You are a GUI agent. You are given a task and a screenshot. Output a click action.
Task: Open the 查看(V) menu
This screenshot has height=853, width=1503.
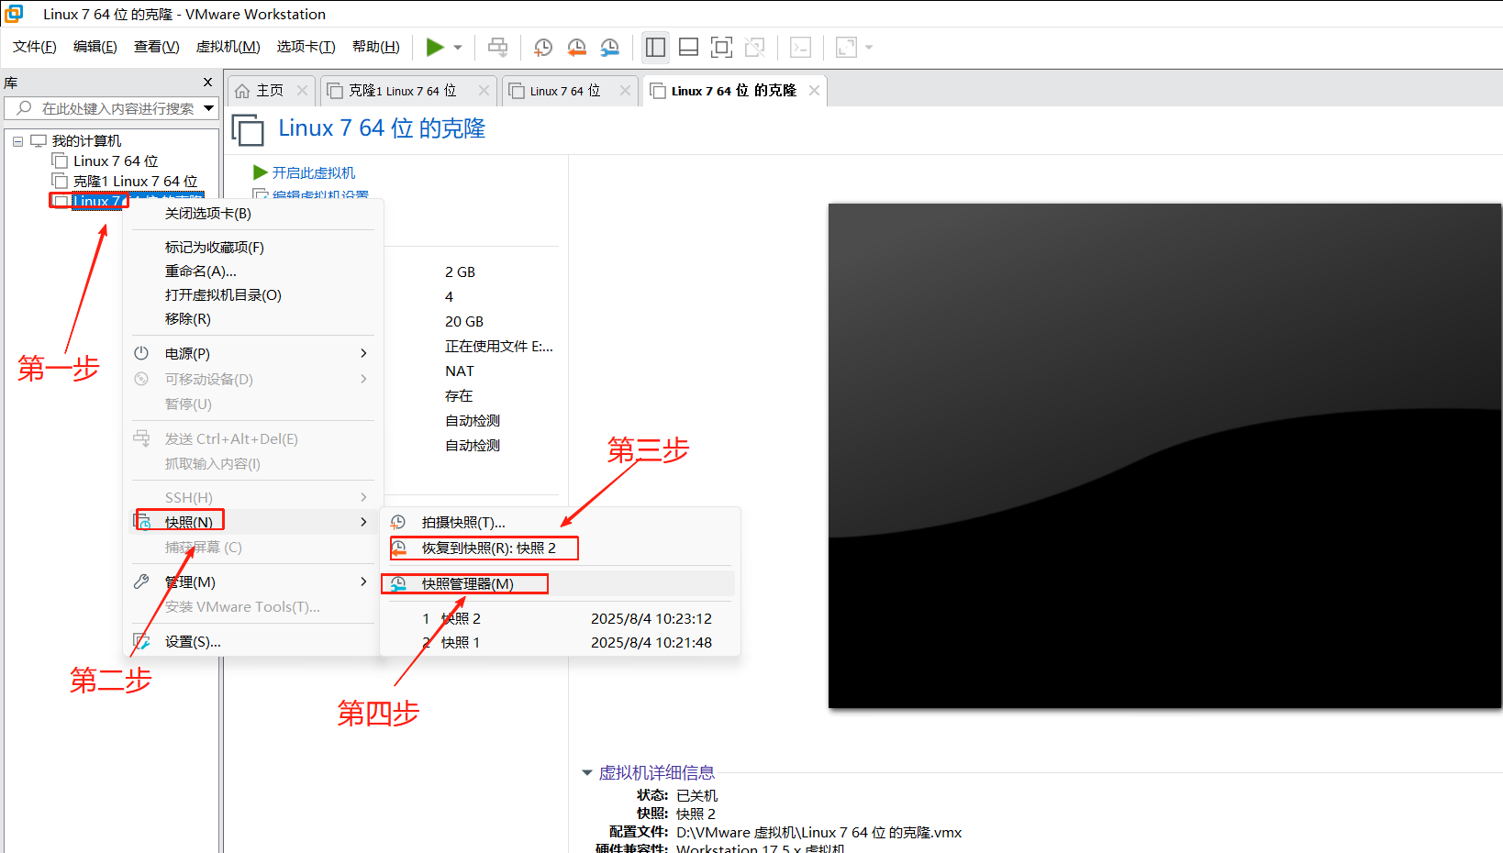point(157,47)
